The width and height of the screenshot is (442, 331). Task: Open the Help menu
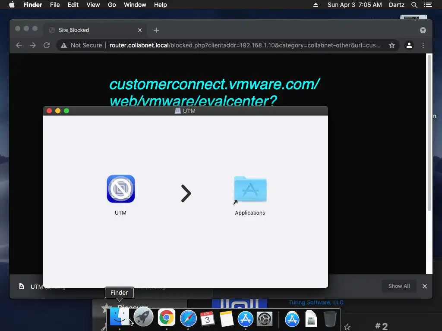point(161,5)
